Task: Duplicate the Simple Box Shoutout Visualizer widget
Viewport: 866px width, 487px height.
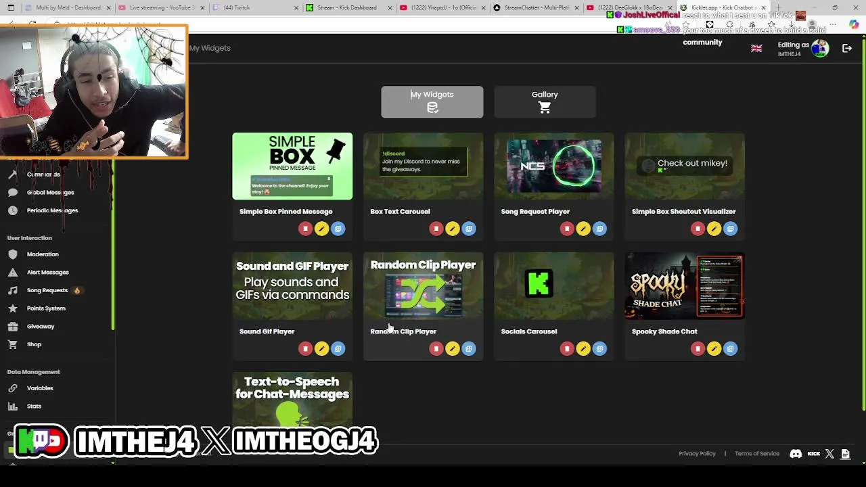Action: pos(730,229)
